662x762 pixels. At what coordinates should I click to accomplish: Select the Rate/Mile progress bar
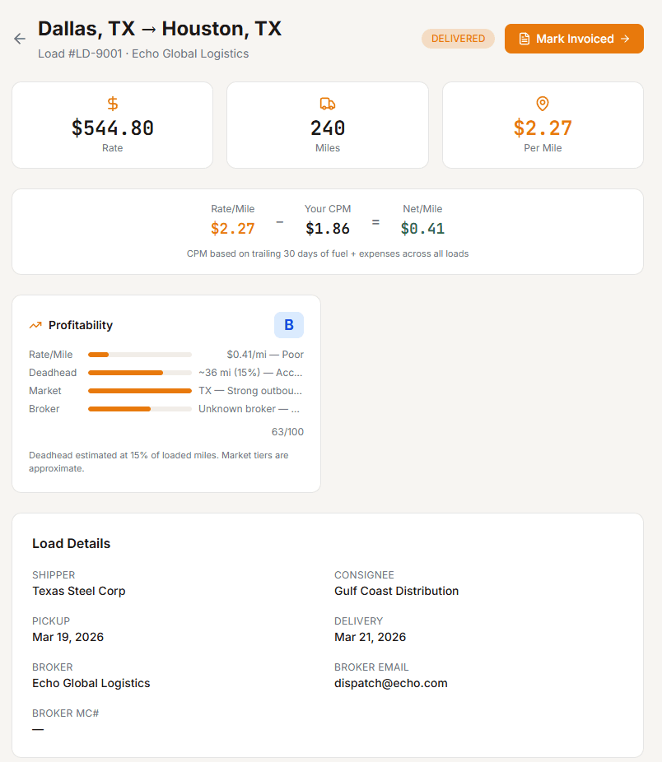click(140, 354)
